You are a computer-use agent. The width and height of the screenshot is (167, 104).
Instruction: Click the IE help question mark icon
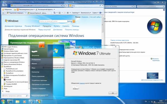tap(100, 13)
